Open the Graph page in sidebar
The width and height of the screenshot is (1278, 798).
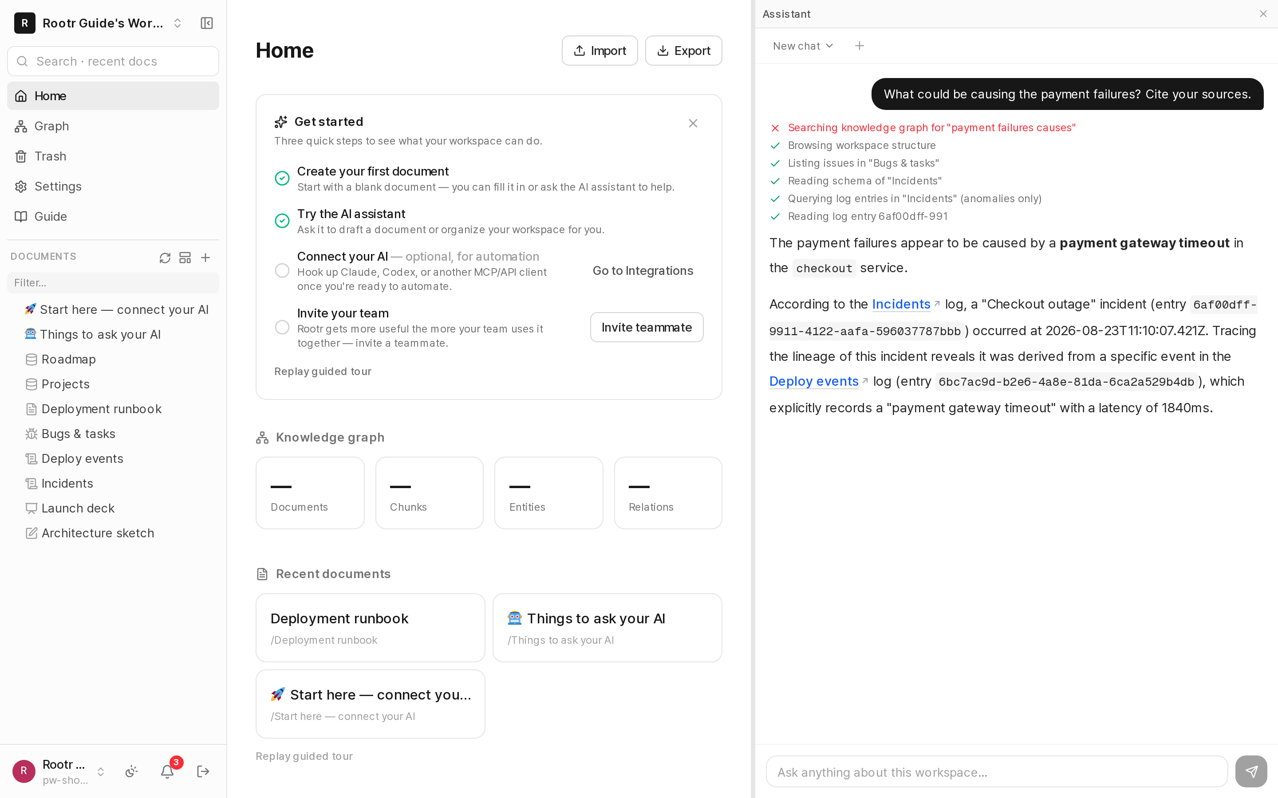113,126
